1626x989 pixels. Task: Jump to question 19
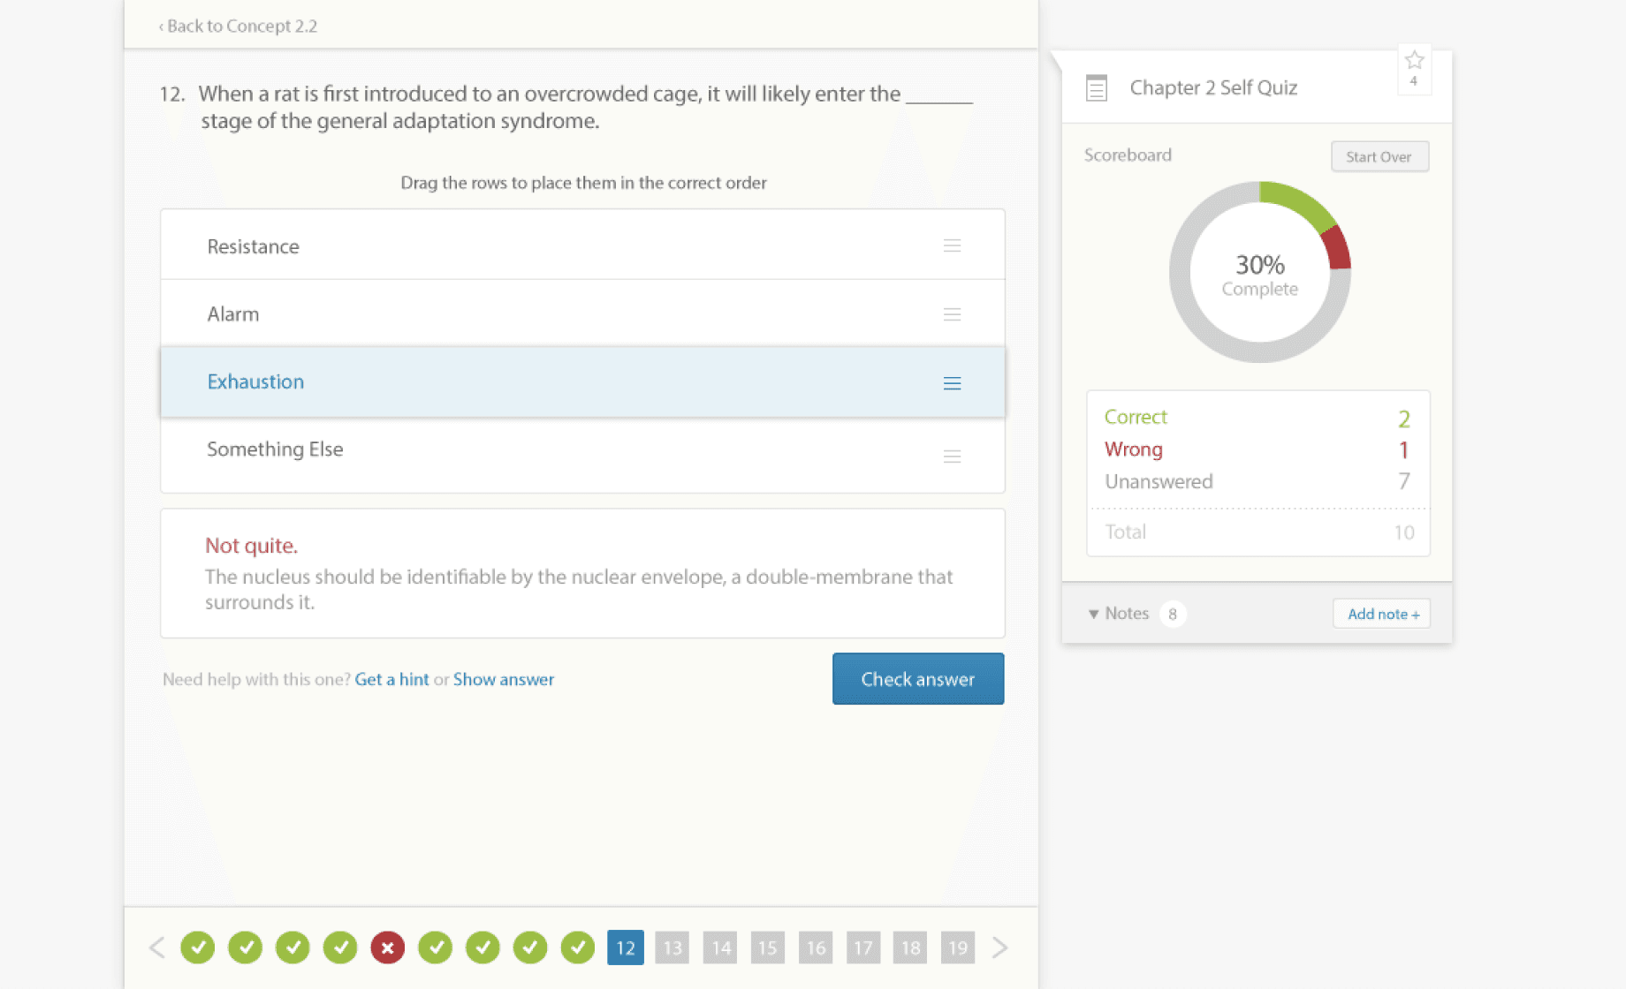click(957, 947)
